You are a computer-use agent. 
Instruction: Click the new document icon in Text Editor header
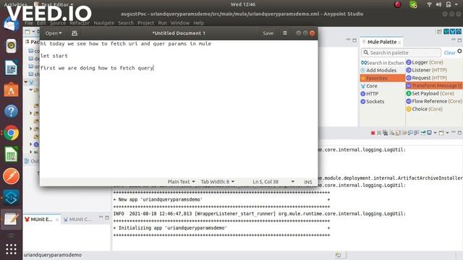point(75,33)
